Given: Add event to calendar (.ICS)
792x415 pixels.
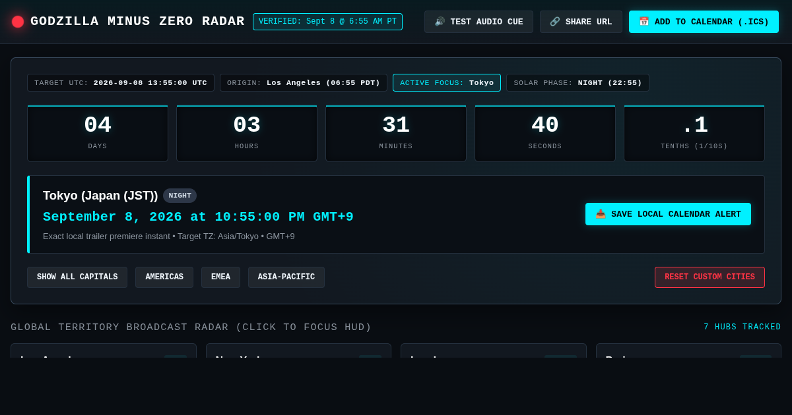Looking at the screenshot, I should click(704, 22).
